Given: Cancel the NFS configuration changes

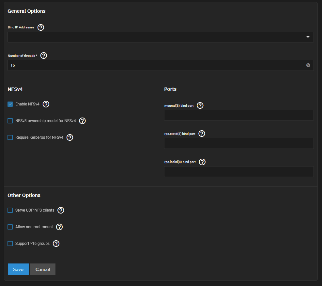Looking at the screenshot, I should [43, 269].
